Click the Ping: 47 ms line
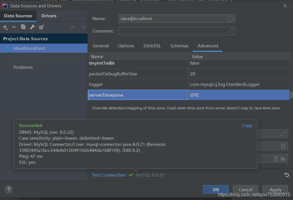293x200 pixels. point(31,156)
